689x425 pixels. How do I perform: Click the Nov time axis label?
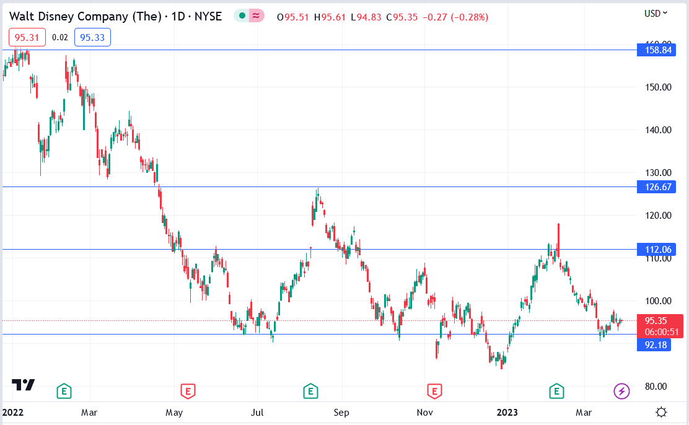pyautogui.click(x=424, y=412)
